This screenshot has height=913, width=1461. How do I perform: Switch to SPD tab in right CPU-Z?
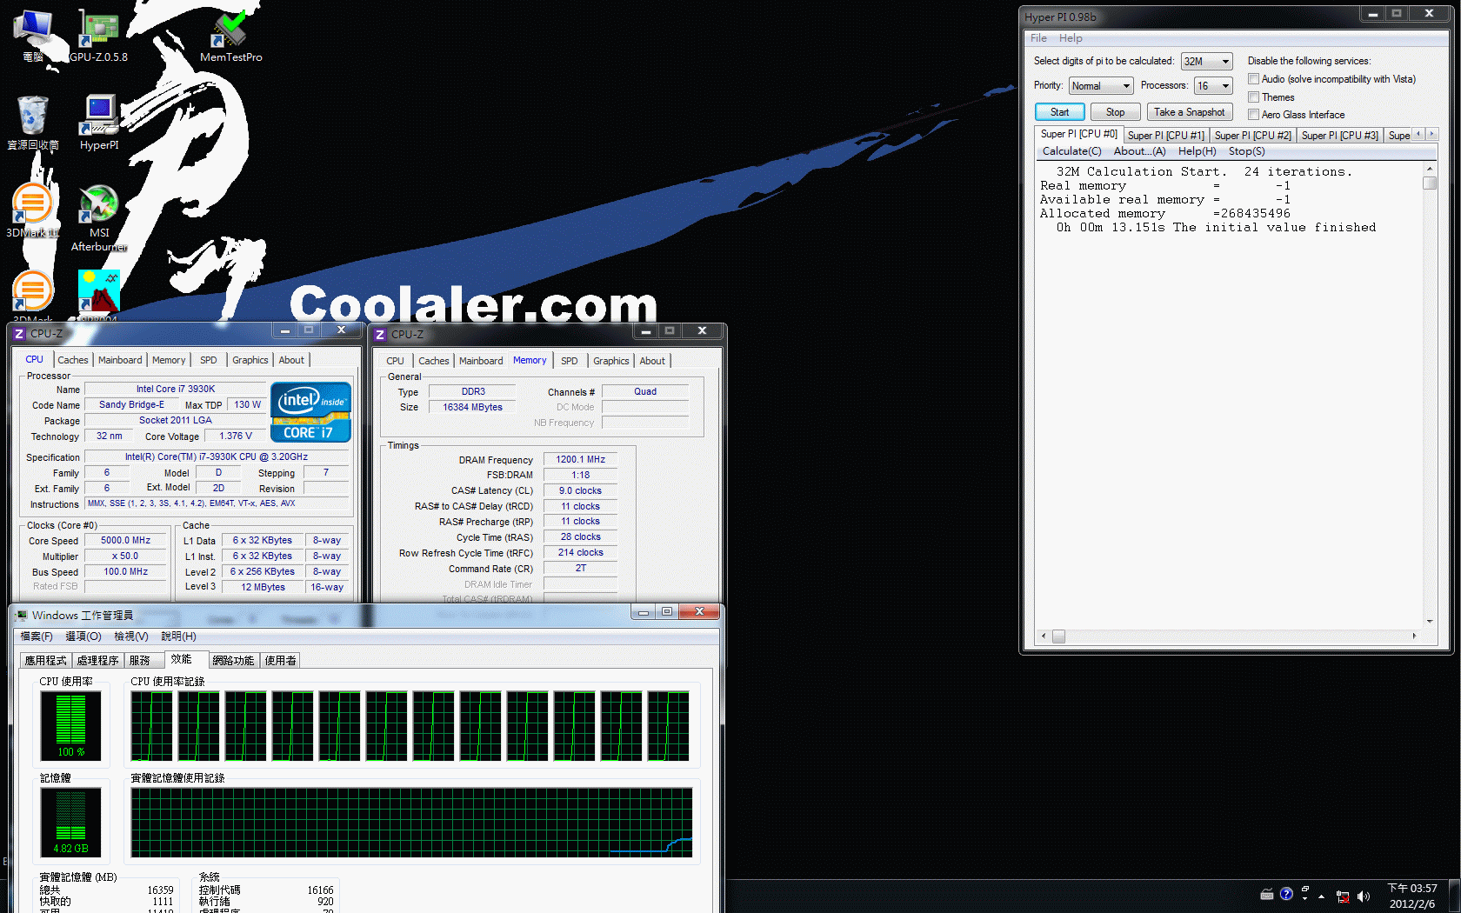(569, 361)
